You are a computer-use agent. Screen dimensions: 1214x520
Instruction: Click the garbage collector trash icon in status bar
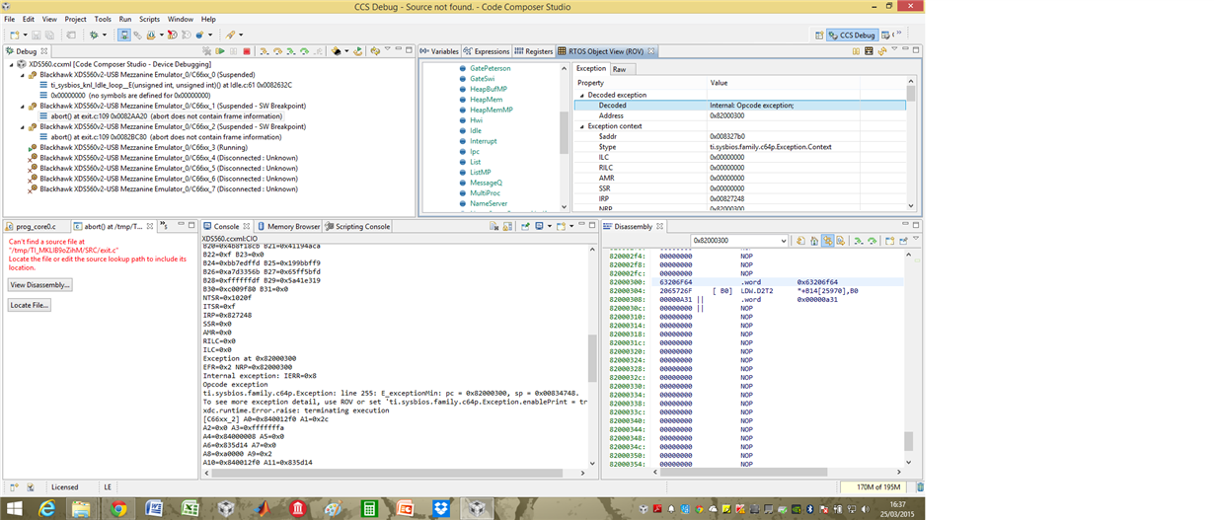coord(920,487)
